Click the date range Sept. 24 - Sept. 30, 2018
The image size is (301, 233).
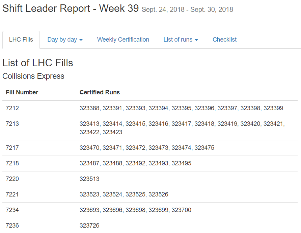pos(187,9)
